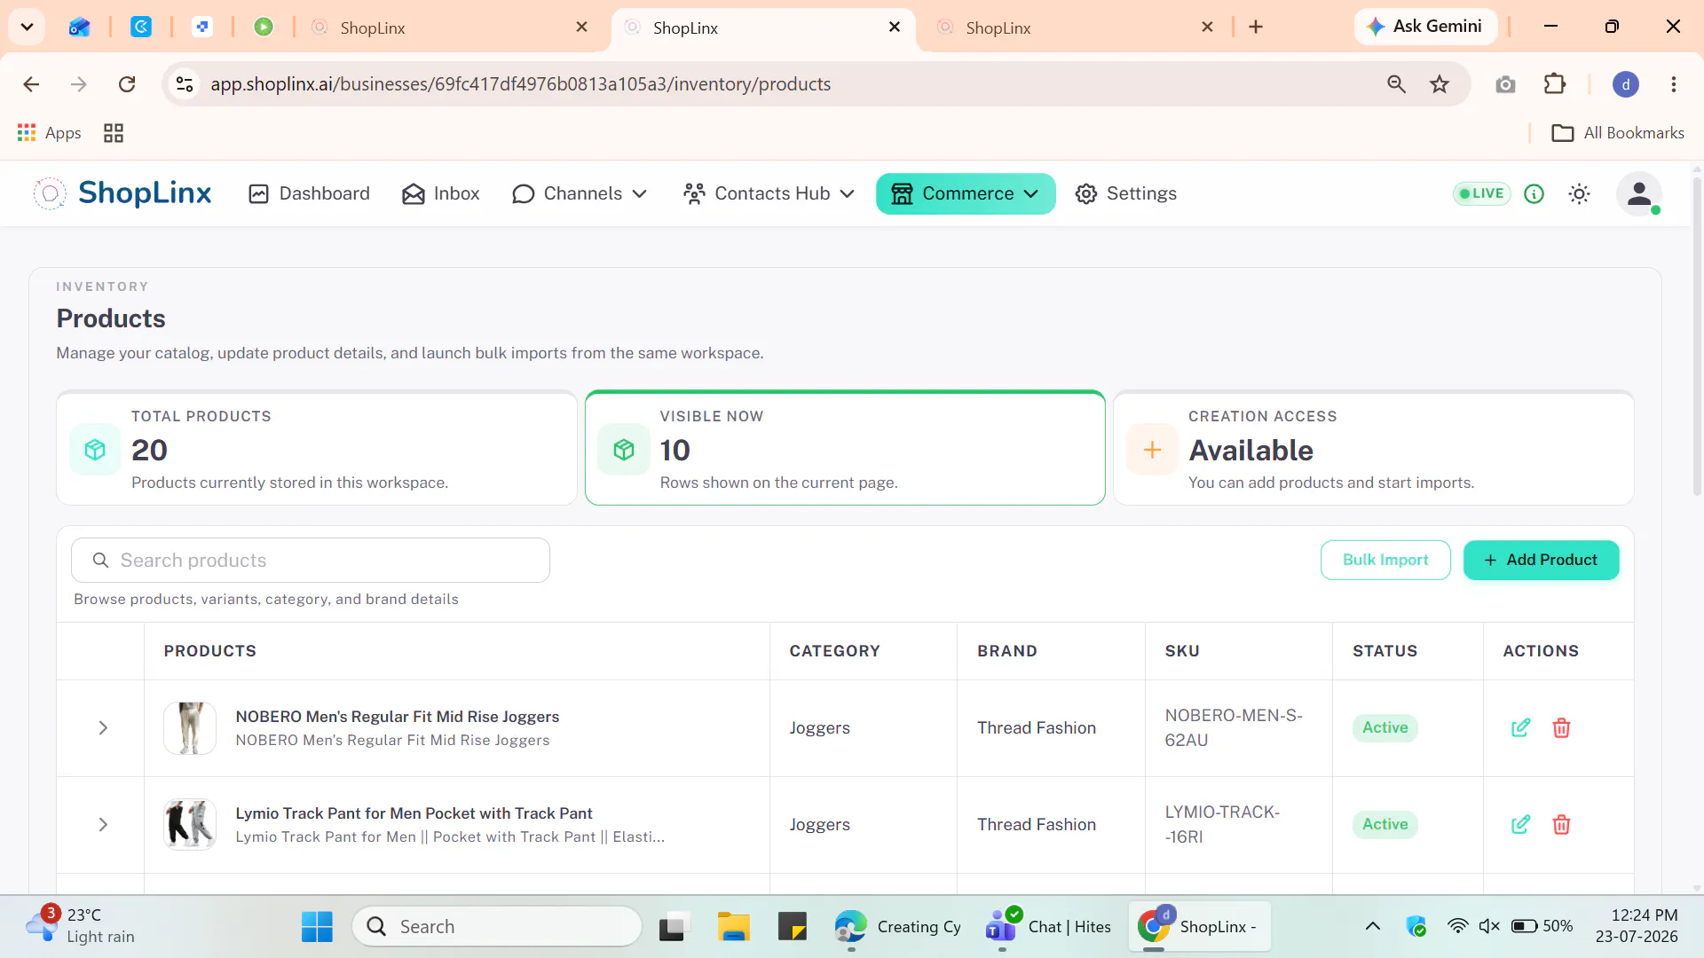Select the Visible Now card
The height and width of the screenshot is (958, 1704).
pos(845,448)
